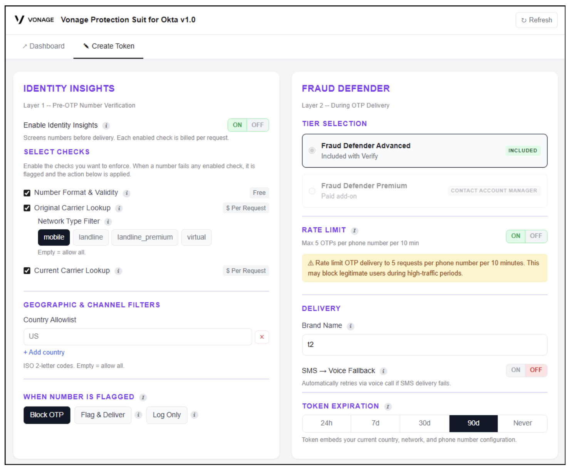Select Log Only action
This screenshot has width=569, height=470.
167,415
